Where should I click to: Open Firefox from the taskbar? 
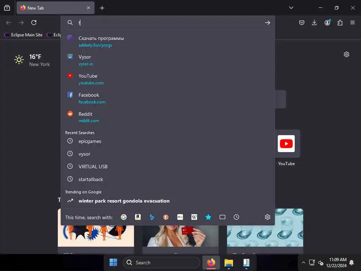tap(211, 263)
